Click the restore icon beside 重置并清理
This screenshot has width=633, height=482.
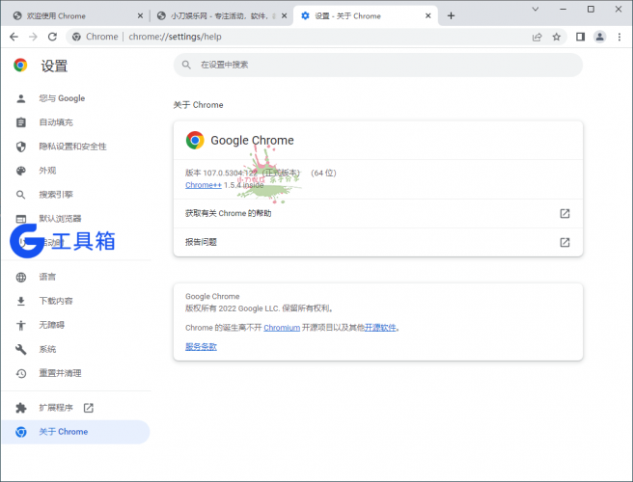point(21,373)
